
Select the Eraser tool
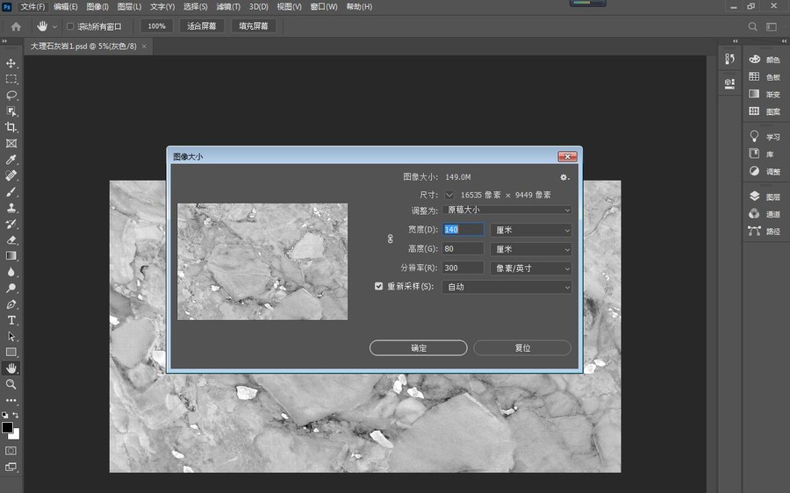11,239
